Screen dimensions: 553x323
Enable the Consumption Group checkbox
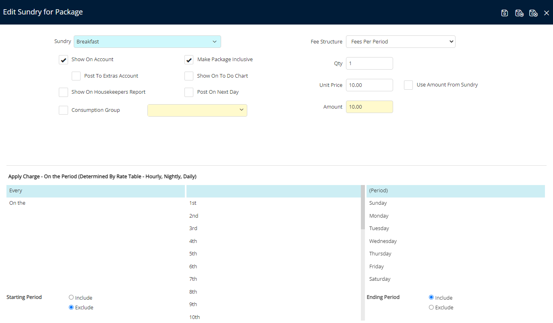click(63, 110)
